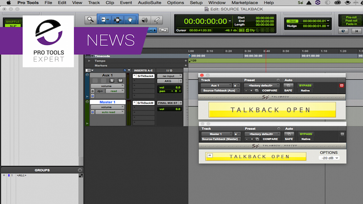This screenshot has height=204, width=363.
Task: Toggle BYPASS on Master plugin window
Action: tap(306, 134)
